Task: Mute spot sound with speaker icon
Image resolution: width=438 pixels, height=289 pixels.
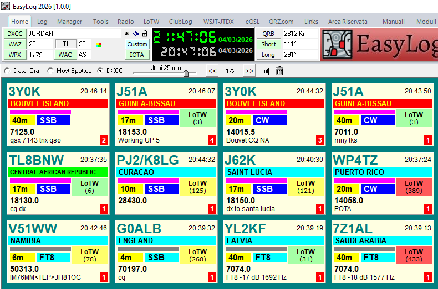Action: coord(267,71)
